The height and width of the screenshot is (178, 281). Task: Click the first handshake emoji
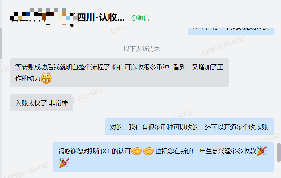[136, 151]
